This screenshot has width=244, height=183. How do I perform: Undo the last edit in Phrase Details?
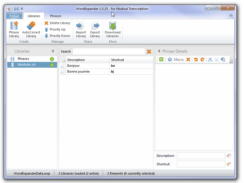[x=196, y=60]
